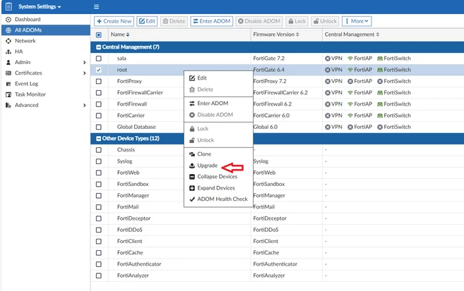Click the Create New button

coord(114,21)
